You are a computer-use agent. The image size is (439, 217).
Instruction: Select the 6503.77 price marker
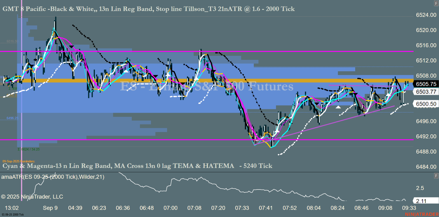[x=426, y=92]
